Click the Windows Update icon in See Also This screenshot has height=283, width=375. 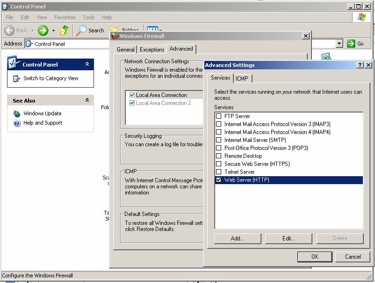coord(17,113)
